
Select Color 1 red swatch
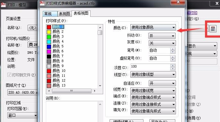click(x=49, y=27)
